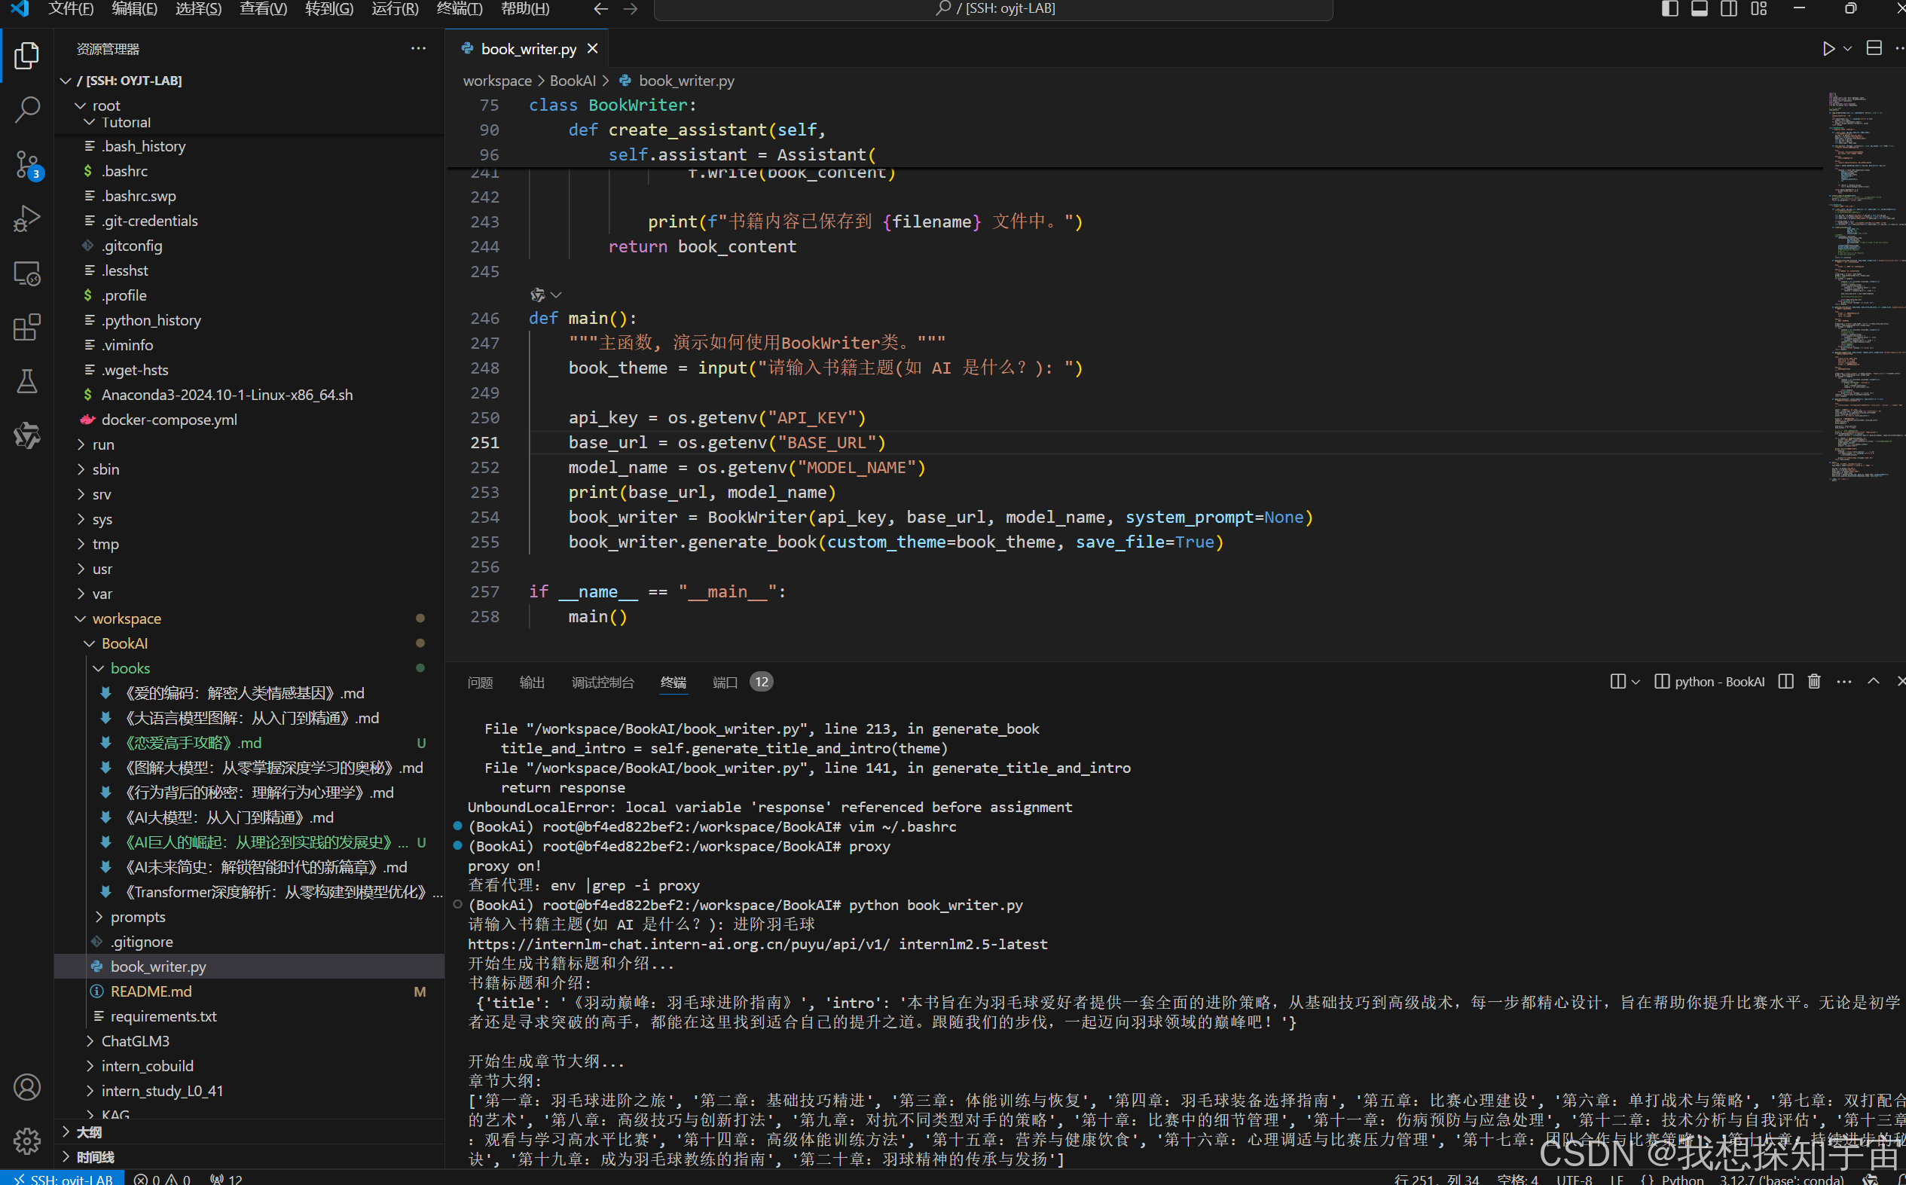
Task: Open docker-compose.yml file
Action: pos(170,420)
